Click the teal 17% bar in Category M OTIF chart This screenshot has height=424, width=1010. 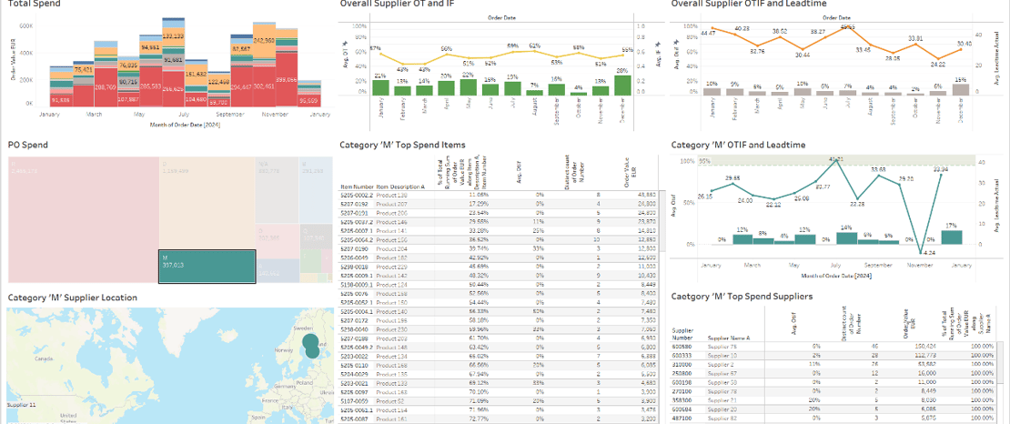952,237
